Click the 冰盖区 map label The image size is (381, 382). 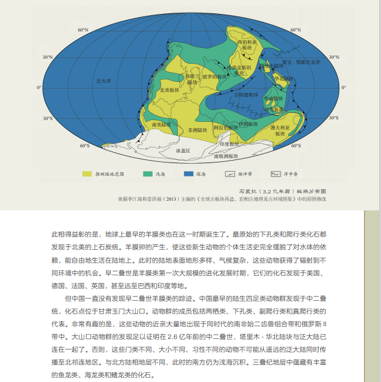[183, 151]
